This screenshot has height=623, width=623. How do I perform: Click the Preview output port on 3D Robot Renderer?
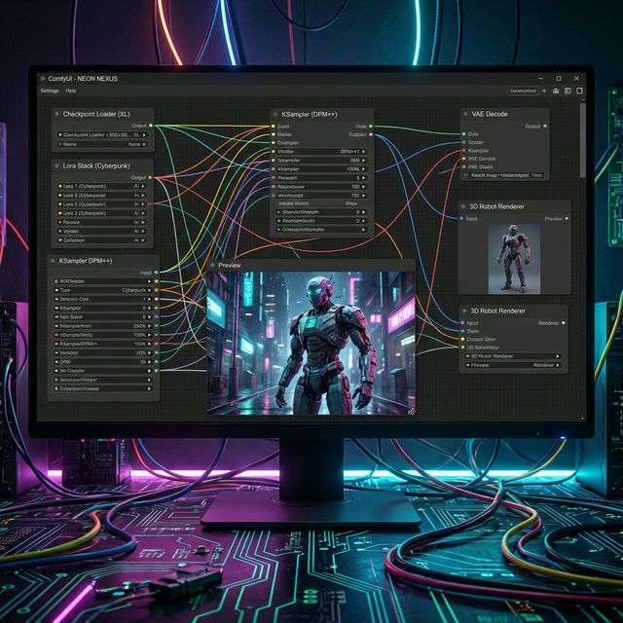coord(567,218)
